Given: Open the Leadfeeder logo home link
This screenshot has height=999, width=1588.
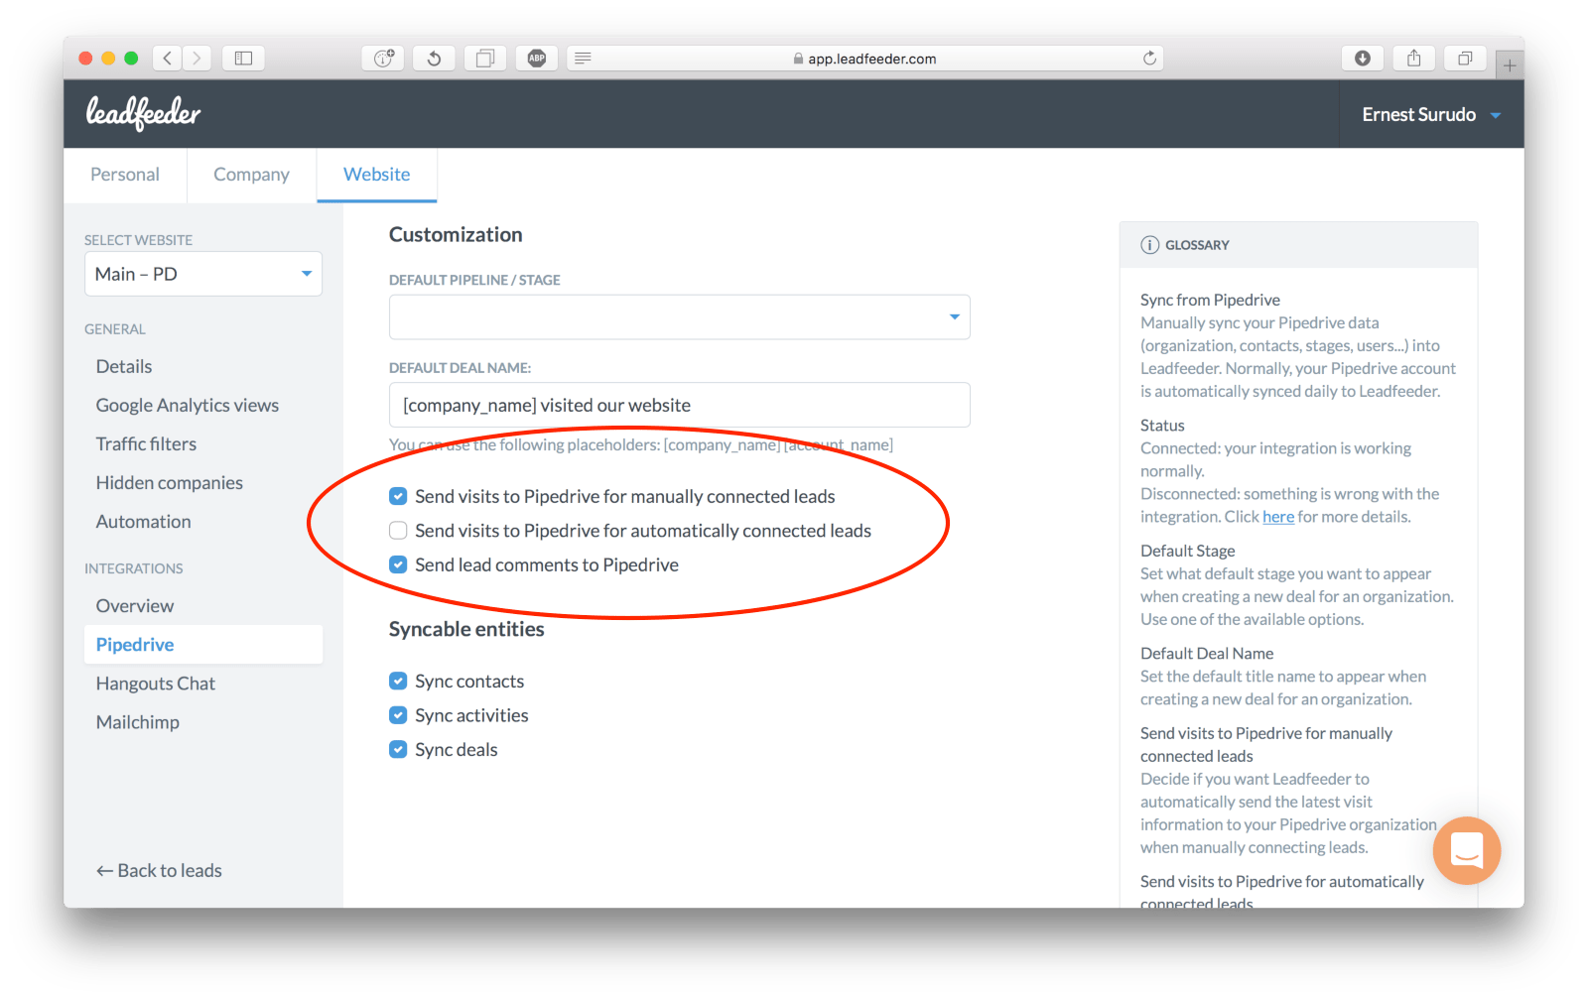Looking at the screenshot, I should point(142,113).
